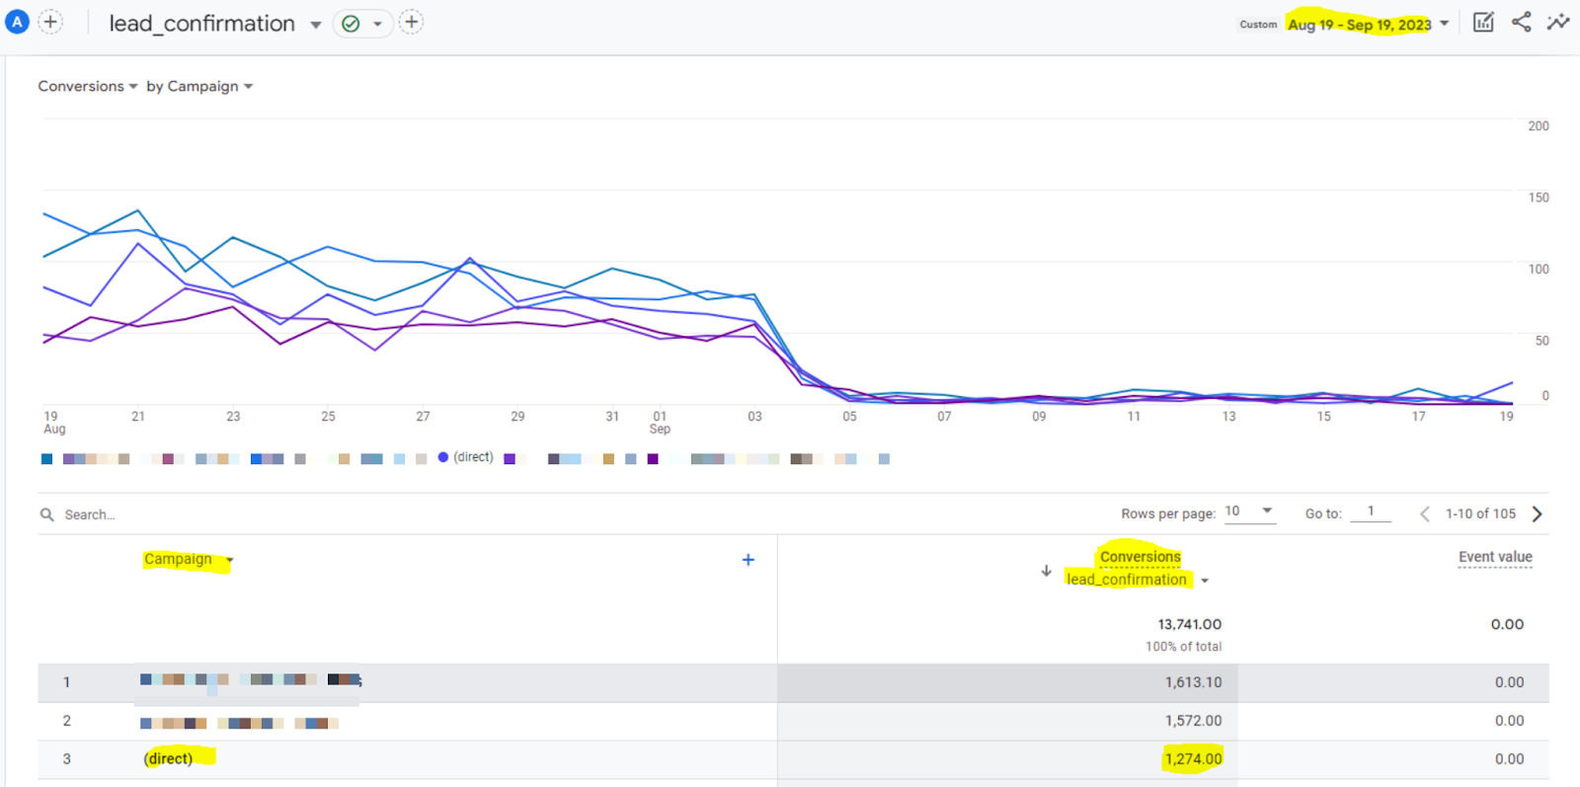Click the blue 'A' comparison badge
This screenshot has height=787, width=1580.
[17, 22]
